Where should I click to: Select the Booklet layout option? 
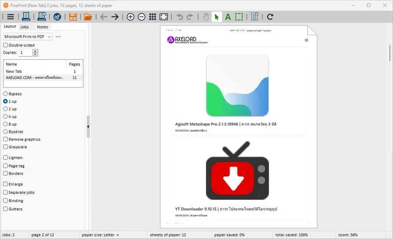pos(5,132)
